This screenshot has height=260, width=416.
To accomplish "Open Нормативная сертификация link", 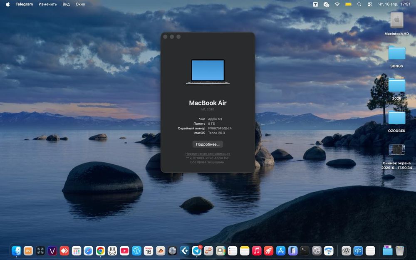I will tap(208, 154).
